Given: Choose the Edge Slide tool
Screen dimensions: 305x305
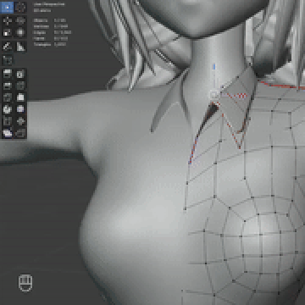Looking at the screenshot, I should [x=8, y=121].
